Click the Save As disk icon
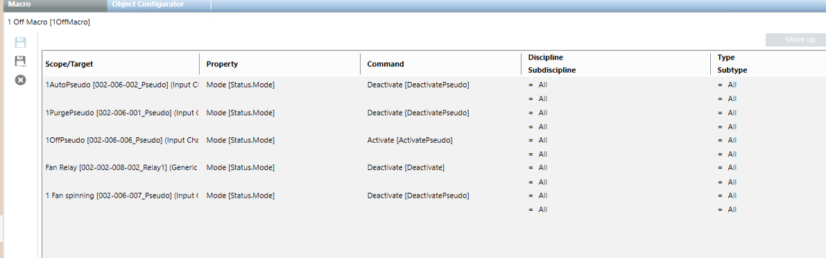The width and height of the screenshot is (826, 258). click(21, 61)
